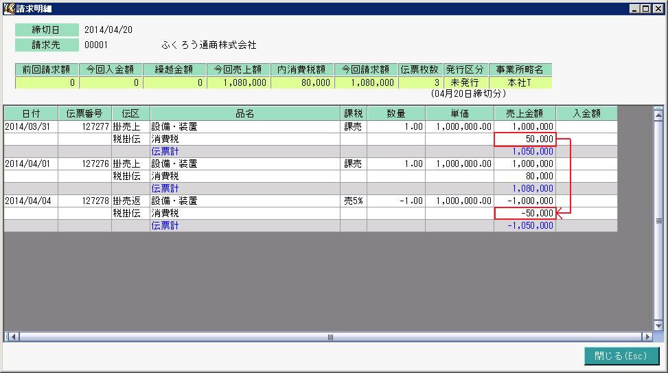Close the 請求明細 window with X

point(658,8)
